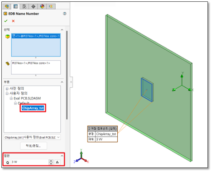
Task: Click into the 3 W heat value field
Action: (x=30, y=162)
